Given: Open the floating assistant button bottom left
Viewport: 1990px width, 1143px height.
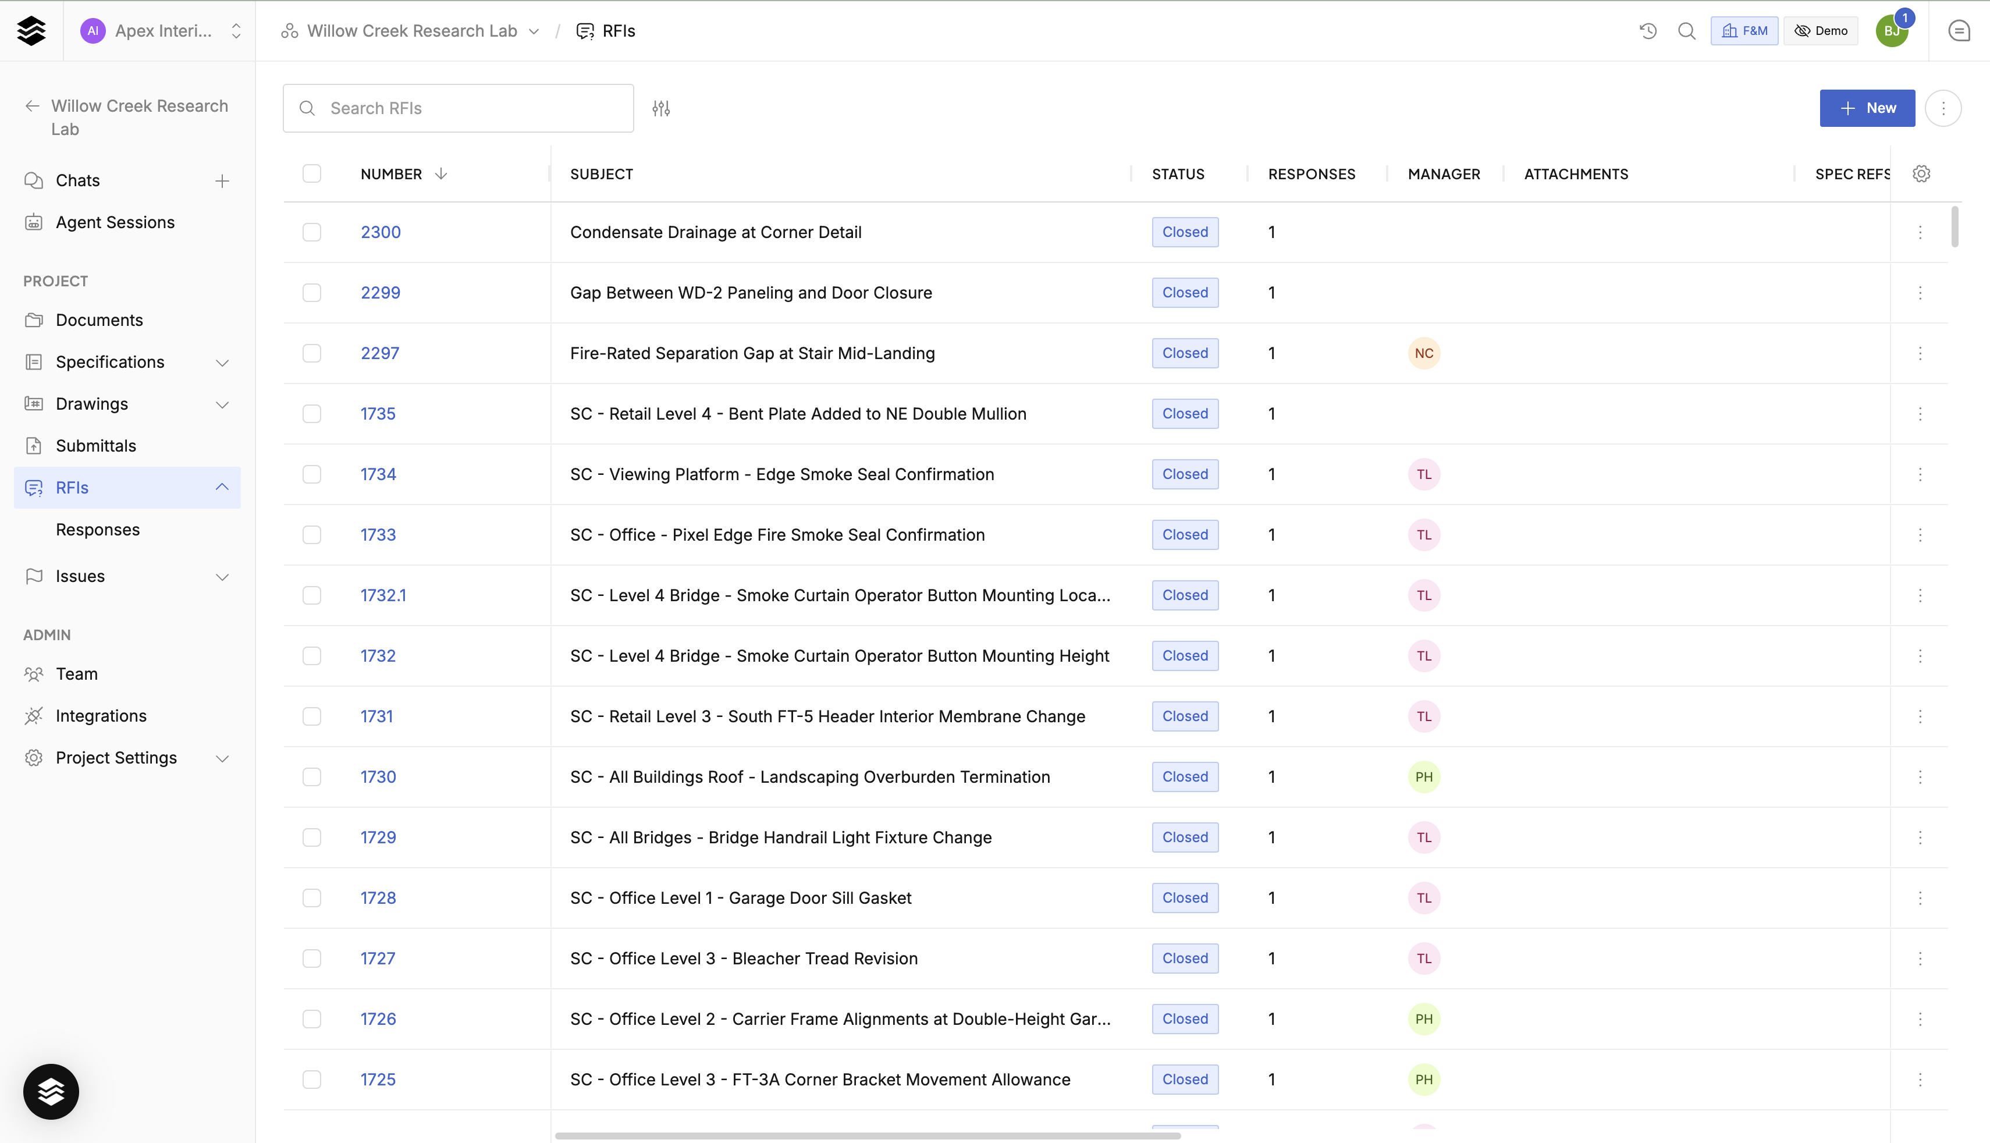Looking at the screenshot, I should (51, 1091).
